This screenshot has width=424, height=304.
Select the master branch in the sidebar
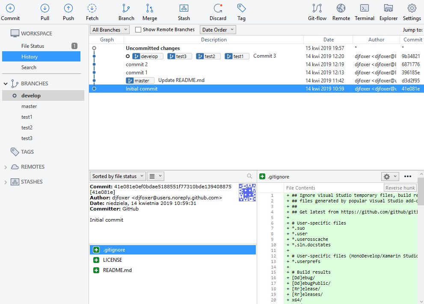29,106
